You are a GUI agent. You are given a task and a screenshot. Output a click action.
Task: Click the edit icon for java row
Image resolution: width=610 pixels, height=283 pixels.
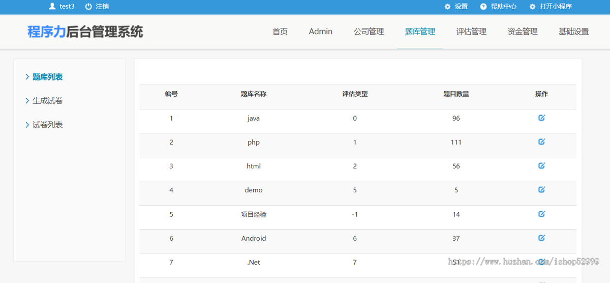click(x=541, y=118)
